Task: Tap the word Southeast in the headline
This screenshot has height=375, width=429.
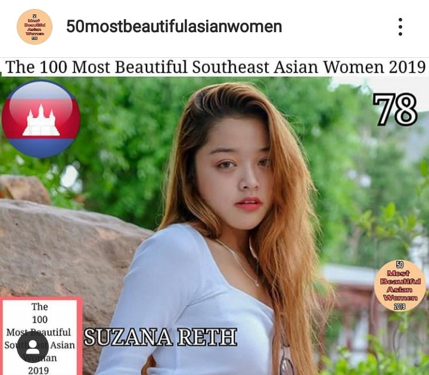Action: (x=231, y=67)
